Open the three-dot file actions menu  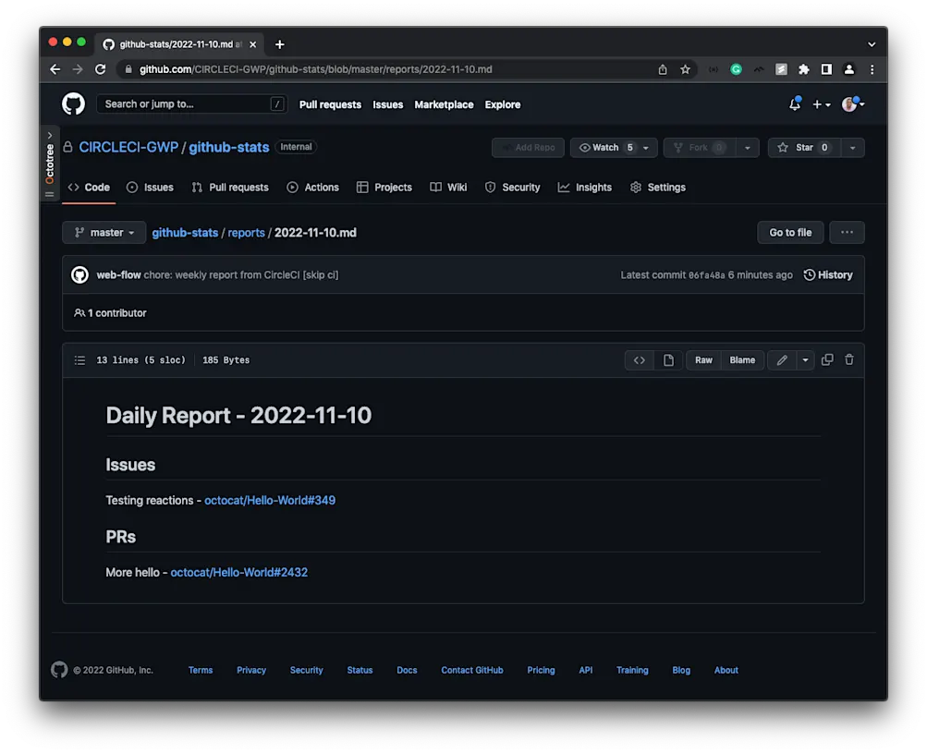click(847, 232)
